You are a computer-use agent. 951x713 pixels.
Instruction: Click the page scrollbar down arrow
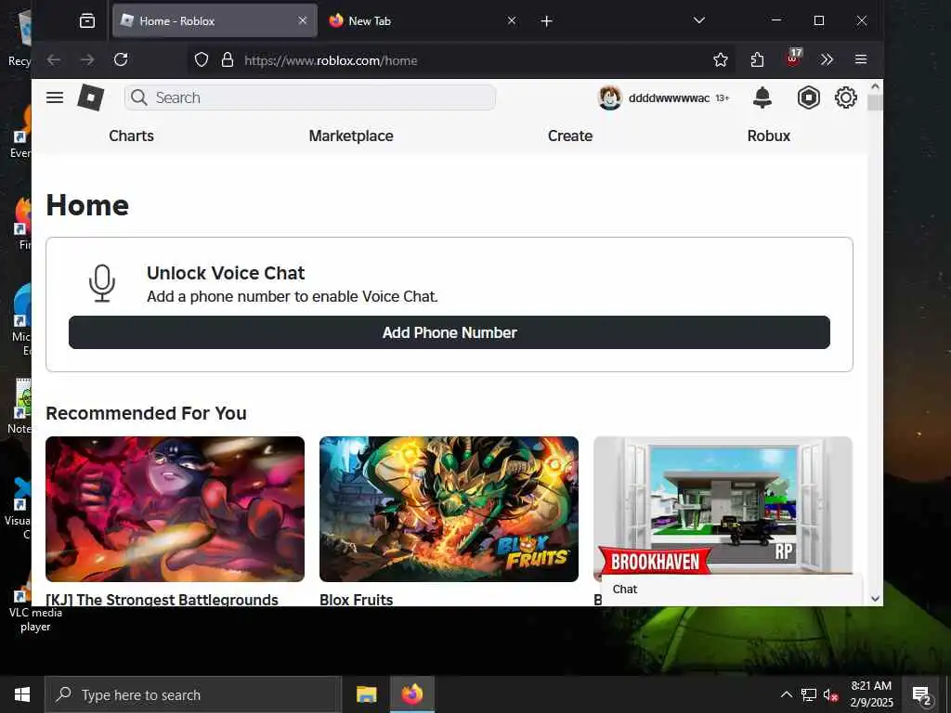point(875,599)
